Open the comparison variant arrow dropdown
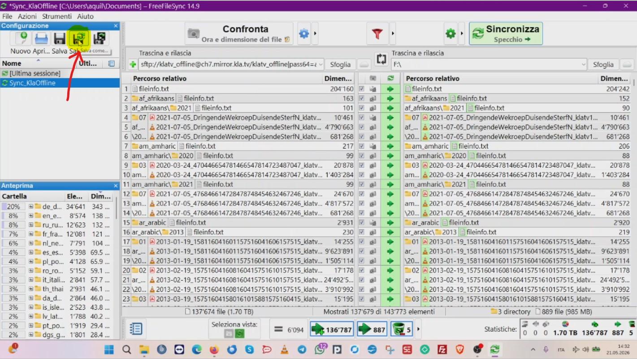Viewport: 637px width, 359px height. pyautogui.click(x=315, y=34)
